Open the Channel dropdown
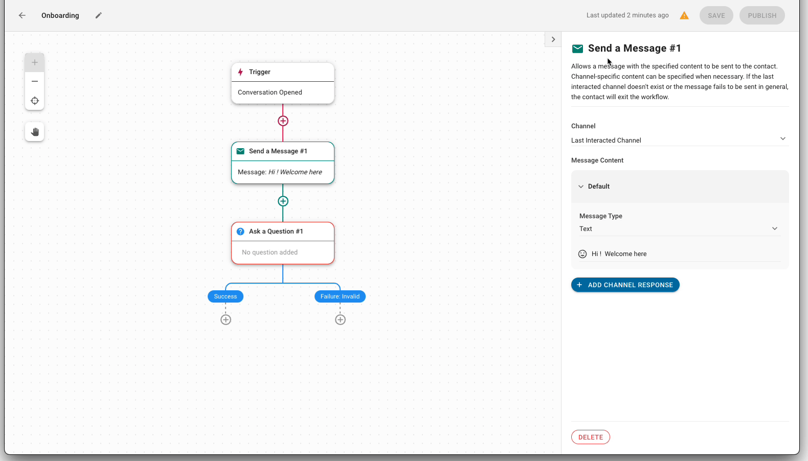This screenshot has width=808, height=461. pyautogui.click(x=679, y=140)
